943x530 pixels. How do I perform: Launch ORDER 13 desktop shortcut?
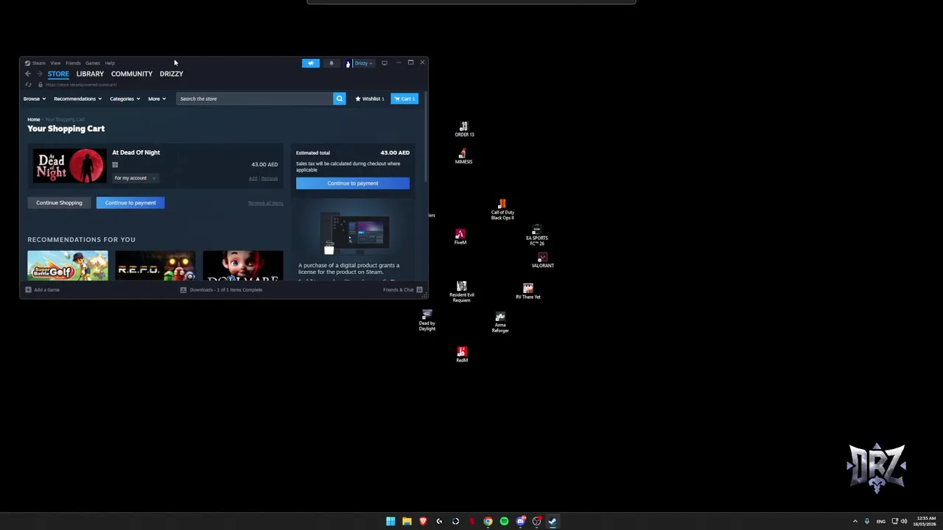pyautogui.click(x=464, y=130)
